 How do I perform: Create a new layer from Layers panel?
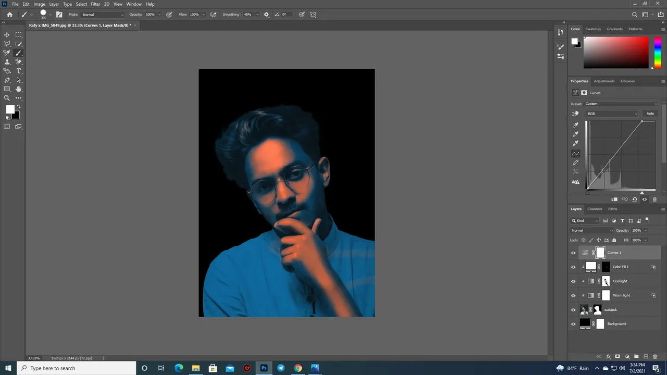646,357
